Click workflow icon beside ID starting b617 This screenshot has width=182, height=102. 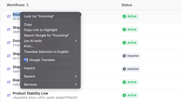tap(9, 56)
